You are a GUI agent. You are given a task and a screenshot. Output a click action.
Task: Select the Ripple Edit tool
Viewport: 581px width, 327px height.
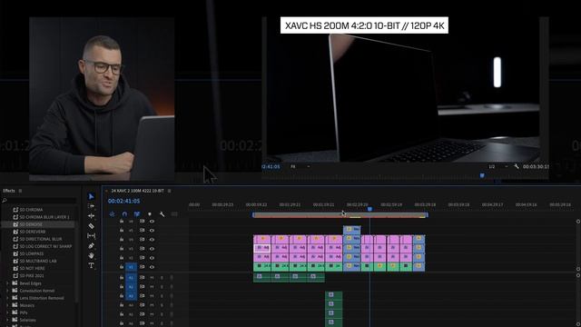(x=91, y=216)
